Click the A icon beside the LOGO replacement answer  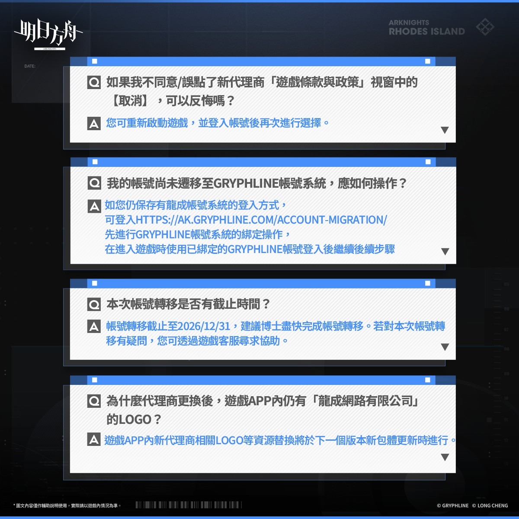pyautogui.click(x=94, y=440)
